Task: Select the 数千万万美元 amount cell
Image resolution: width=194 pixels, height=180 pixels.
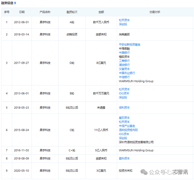Action: (101, 93)
